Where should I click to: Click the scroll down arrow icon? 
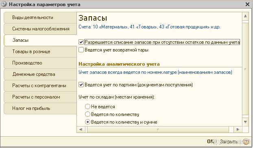click(x=245, y=122)
